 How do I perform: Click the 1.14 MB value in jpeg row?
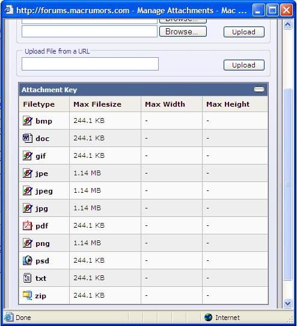(87, 190)
